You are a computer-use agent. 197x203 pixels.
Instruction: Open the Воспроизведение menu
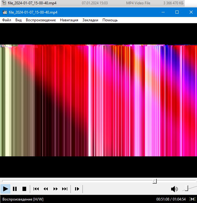click(41, 20)
